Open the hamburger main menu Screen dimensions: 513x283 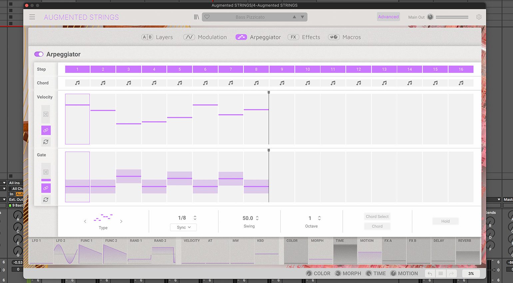tap(32, 17)
